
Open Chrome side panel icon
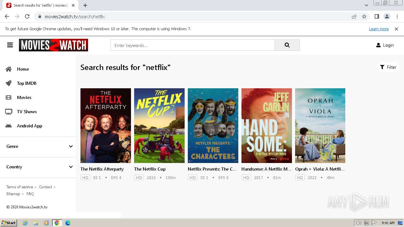(x=377, y=16)
